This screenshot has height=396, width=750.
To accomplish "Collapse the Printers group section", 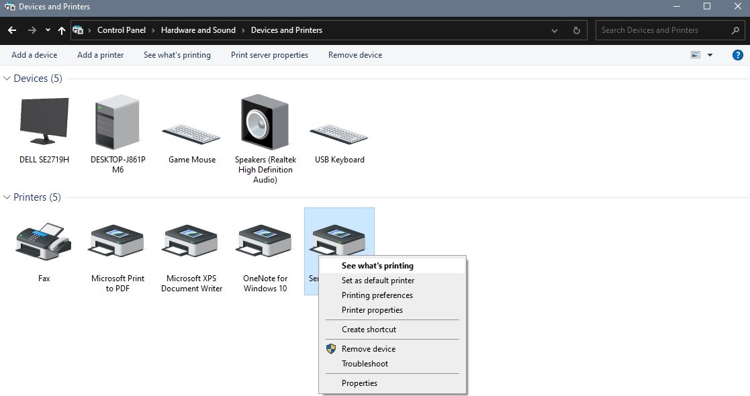I will [7, 197].
